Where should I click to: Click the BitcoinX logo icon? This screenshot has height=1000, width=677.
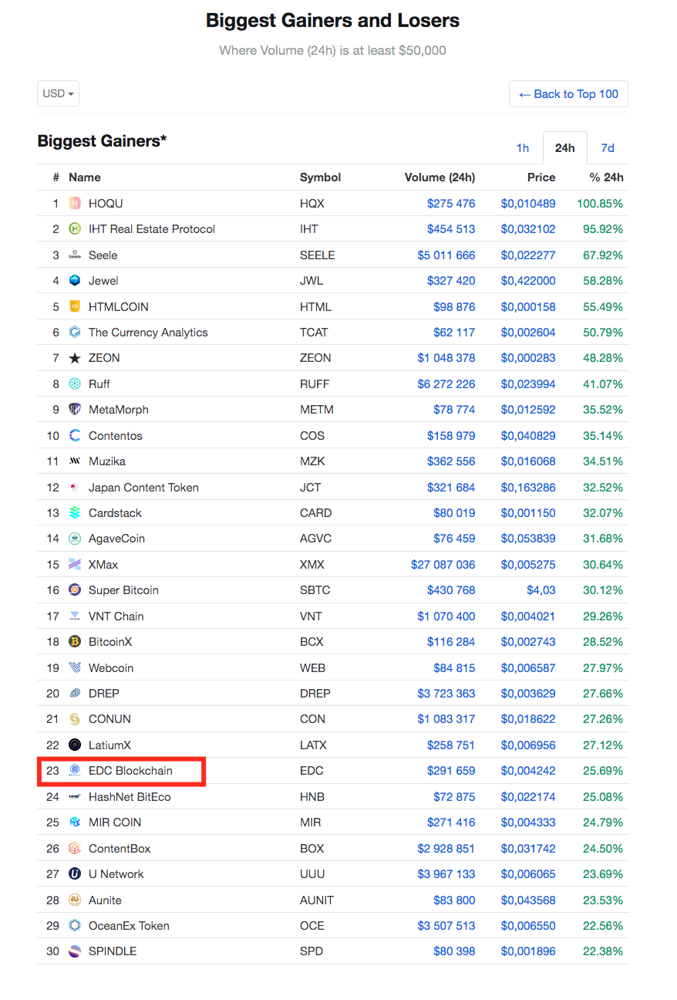75,642
